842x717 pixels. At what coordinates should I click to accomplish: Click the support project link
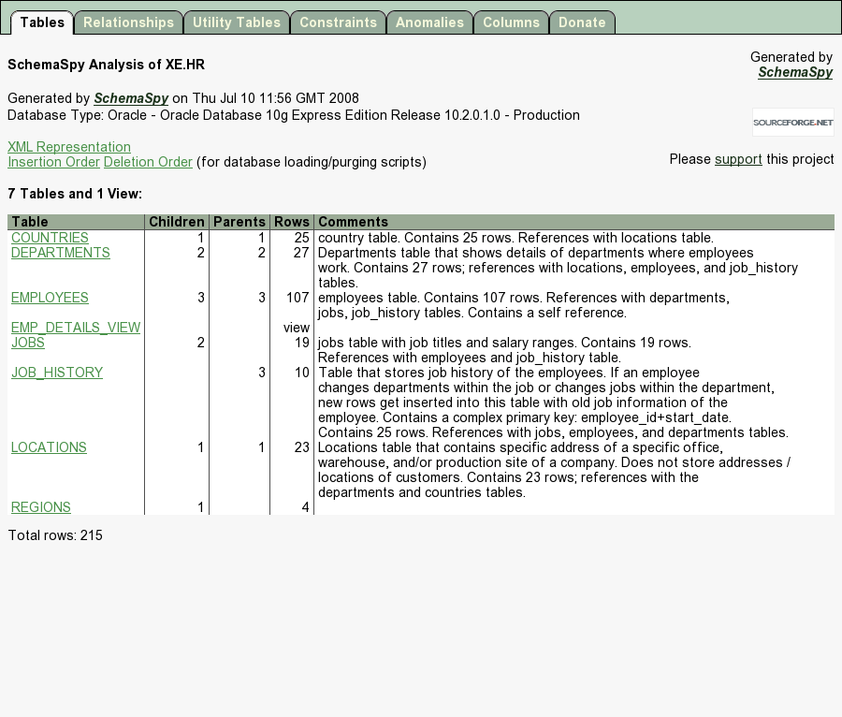738,159
